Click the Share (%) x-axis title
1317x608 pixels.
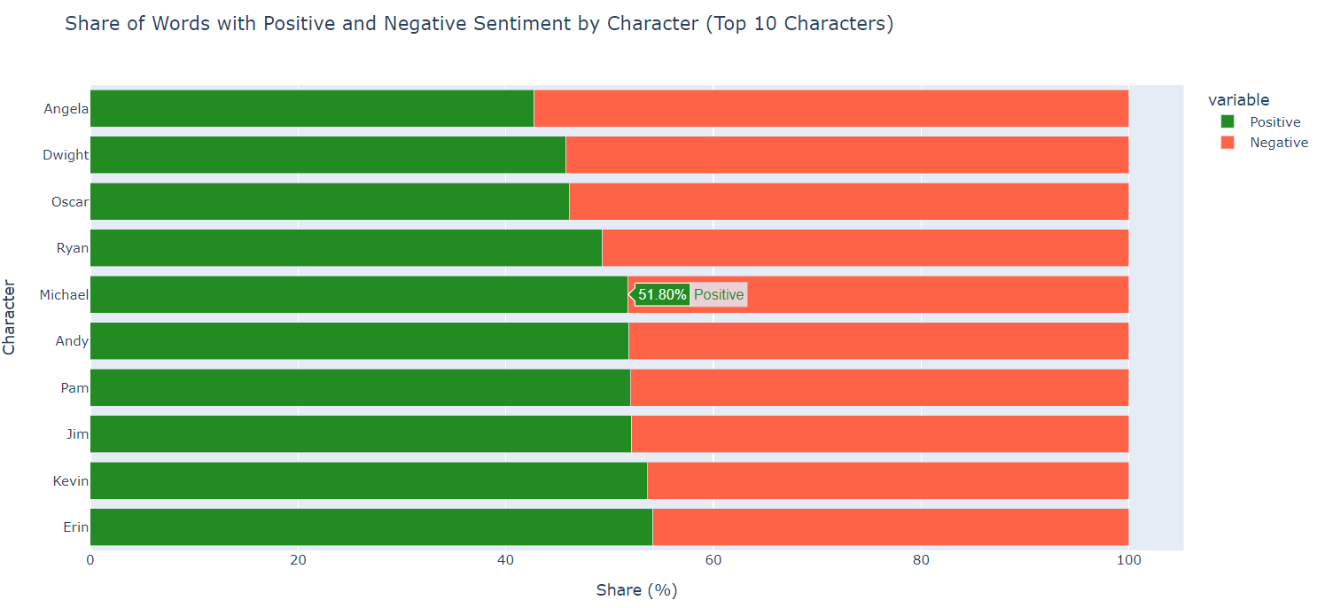[636, 590]
